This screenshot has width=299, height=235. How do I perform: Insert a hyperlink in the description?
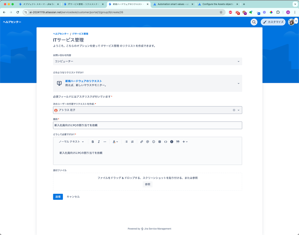click(x=142, y=142)
